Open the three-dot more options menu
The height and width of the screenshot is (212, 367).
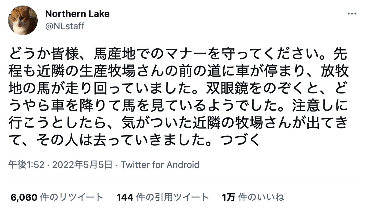coord(352,14)
